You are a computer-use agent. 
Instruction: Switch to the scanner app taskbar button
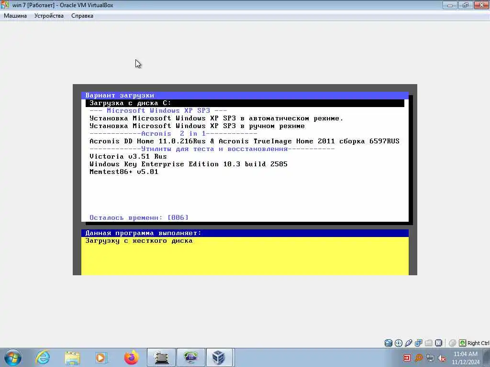pyautogui.click(x=161, y=357)
